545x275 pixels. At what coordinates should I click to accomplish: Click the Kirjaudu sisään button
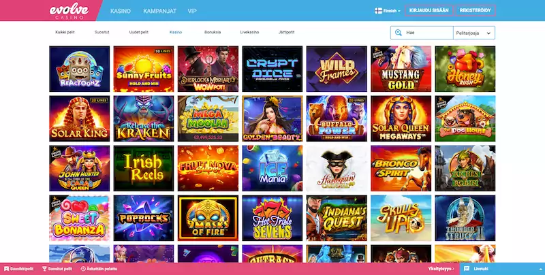click(429, 10)
